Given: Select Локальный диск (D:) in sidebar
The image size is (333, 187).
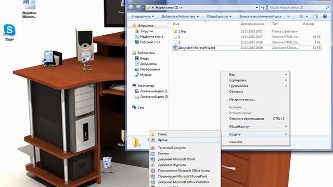Looking at the screenshot, I should pos(151,97).
